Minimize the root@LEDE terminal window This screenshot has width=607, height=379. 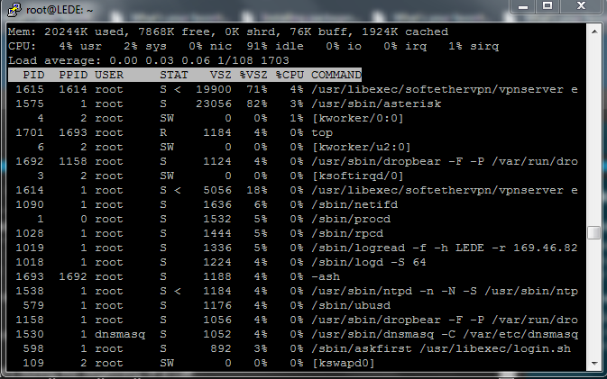523,6
